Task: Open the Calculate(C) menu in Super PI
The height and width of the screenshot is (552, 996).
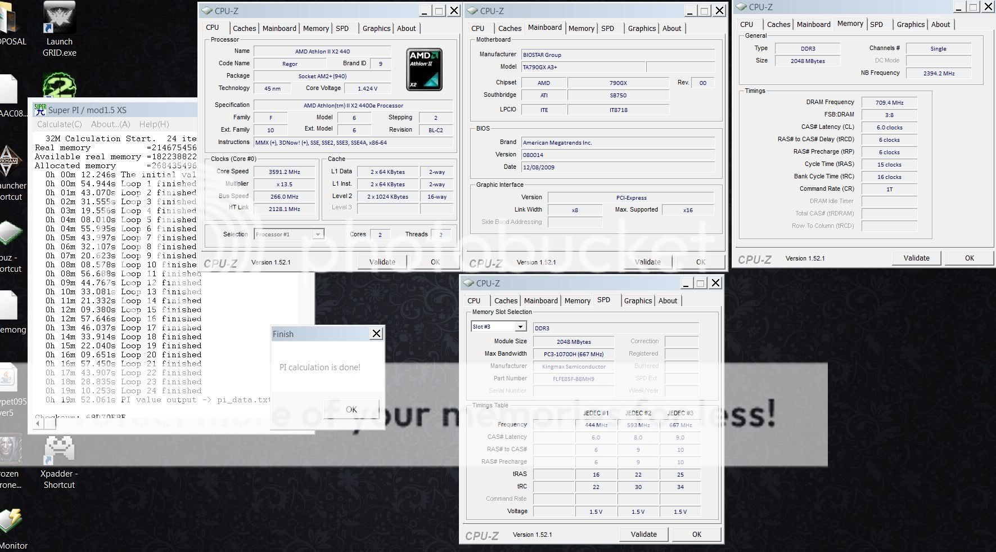Action: click(x=59, y=124)
